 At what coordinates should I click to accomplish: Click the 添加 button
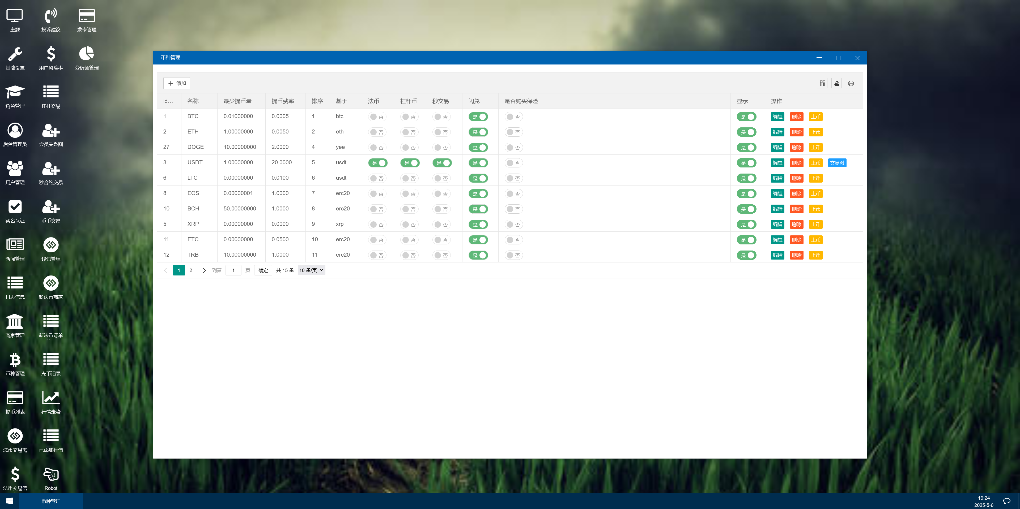[x=177, y=83]
